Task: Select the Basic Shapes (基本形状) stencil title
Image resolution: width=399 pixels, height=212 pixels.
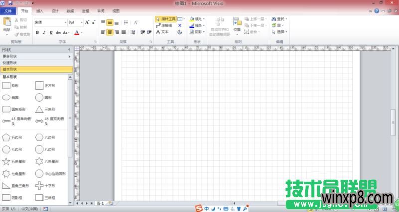Action: click(36, 69)
